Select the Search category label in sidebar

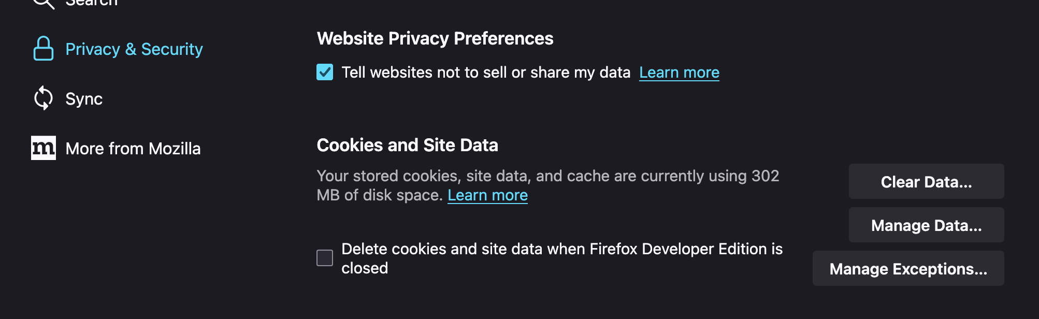coord(92,3)
